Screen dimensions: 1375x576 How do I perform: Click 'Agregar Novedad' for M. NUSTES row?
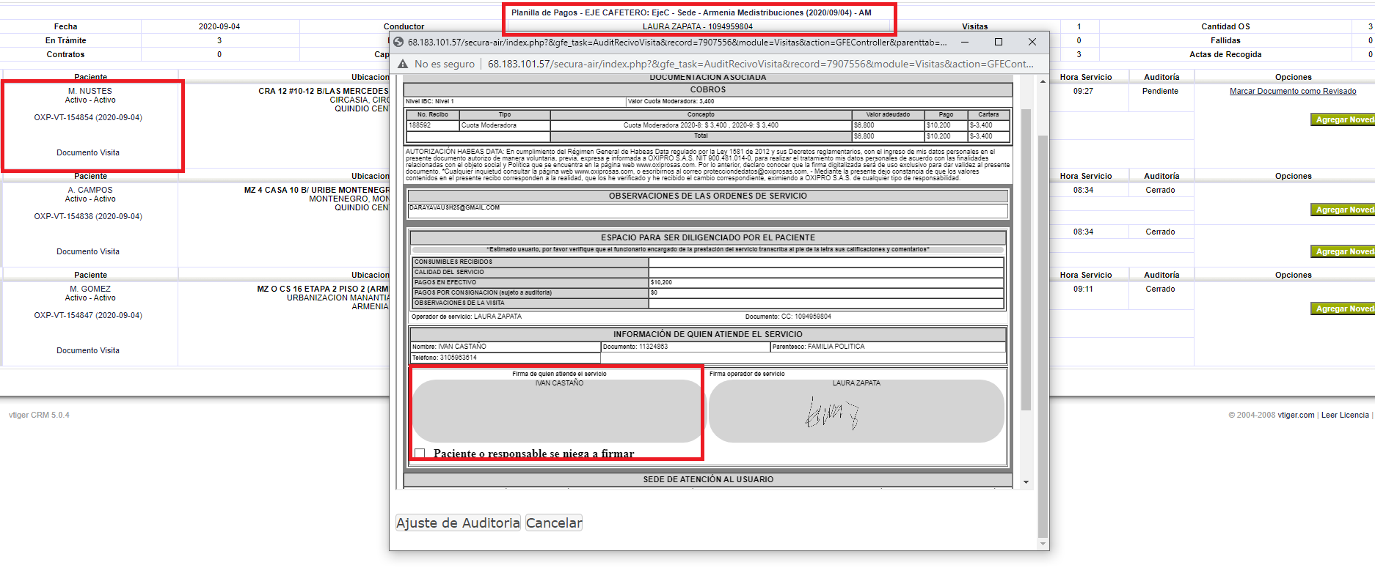1343,119
